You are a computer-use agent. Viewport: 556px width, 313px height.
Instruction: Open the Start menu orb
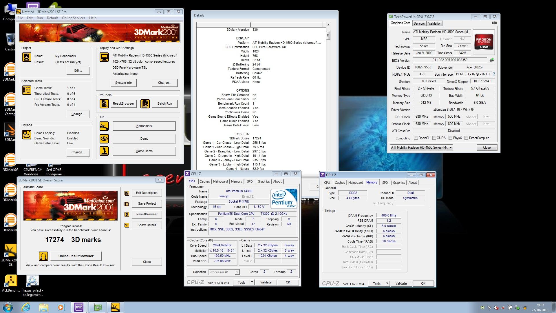coord(8,307)
